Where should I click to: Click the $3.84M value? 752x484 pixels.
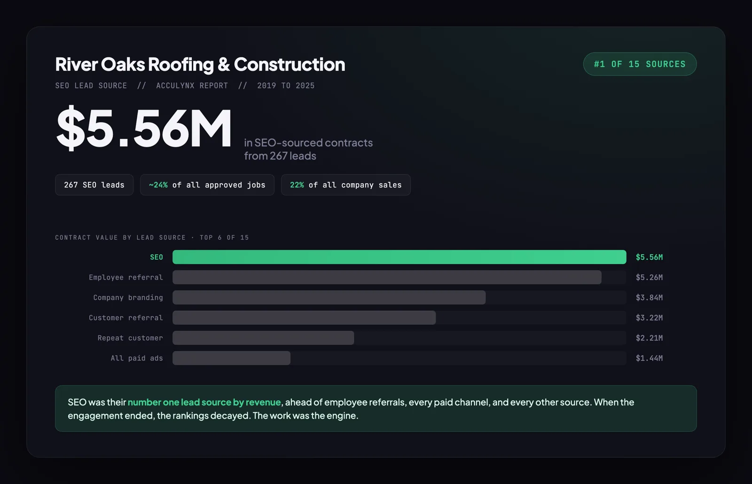click(x=649, y=298)
